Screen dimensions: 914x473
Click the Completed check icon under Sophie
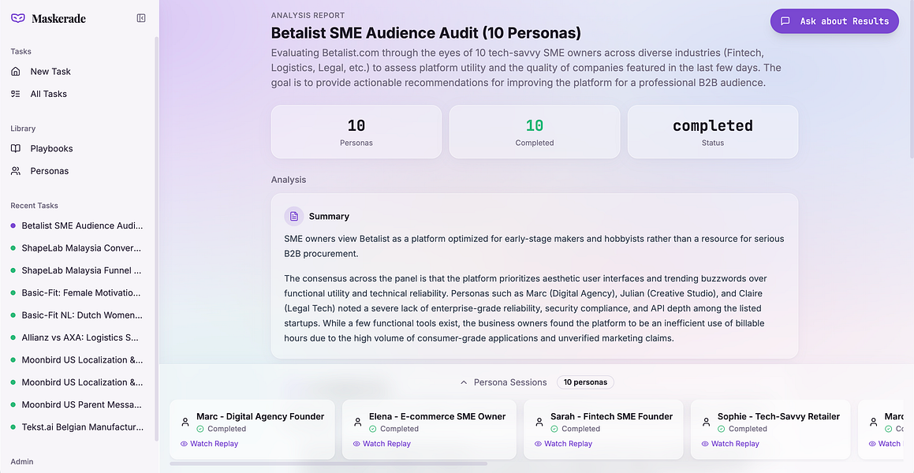[721, 429]
